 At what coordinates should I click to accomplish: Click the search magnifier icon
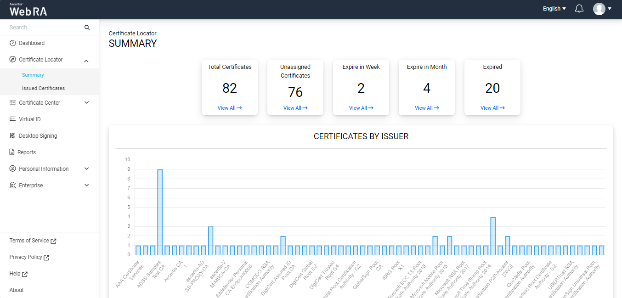coord(87,28)
